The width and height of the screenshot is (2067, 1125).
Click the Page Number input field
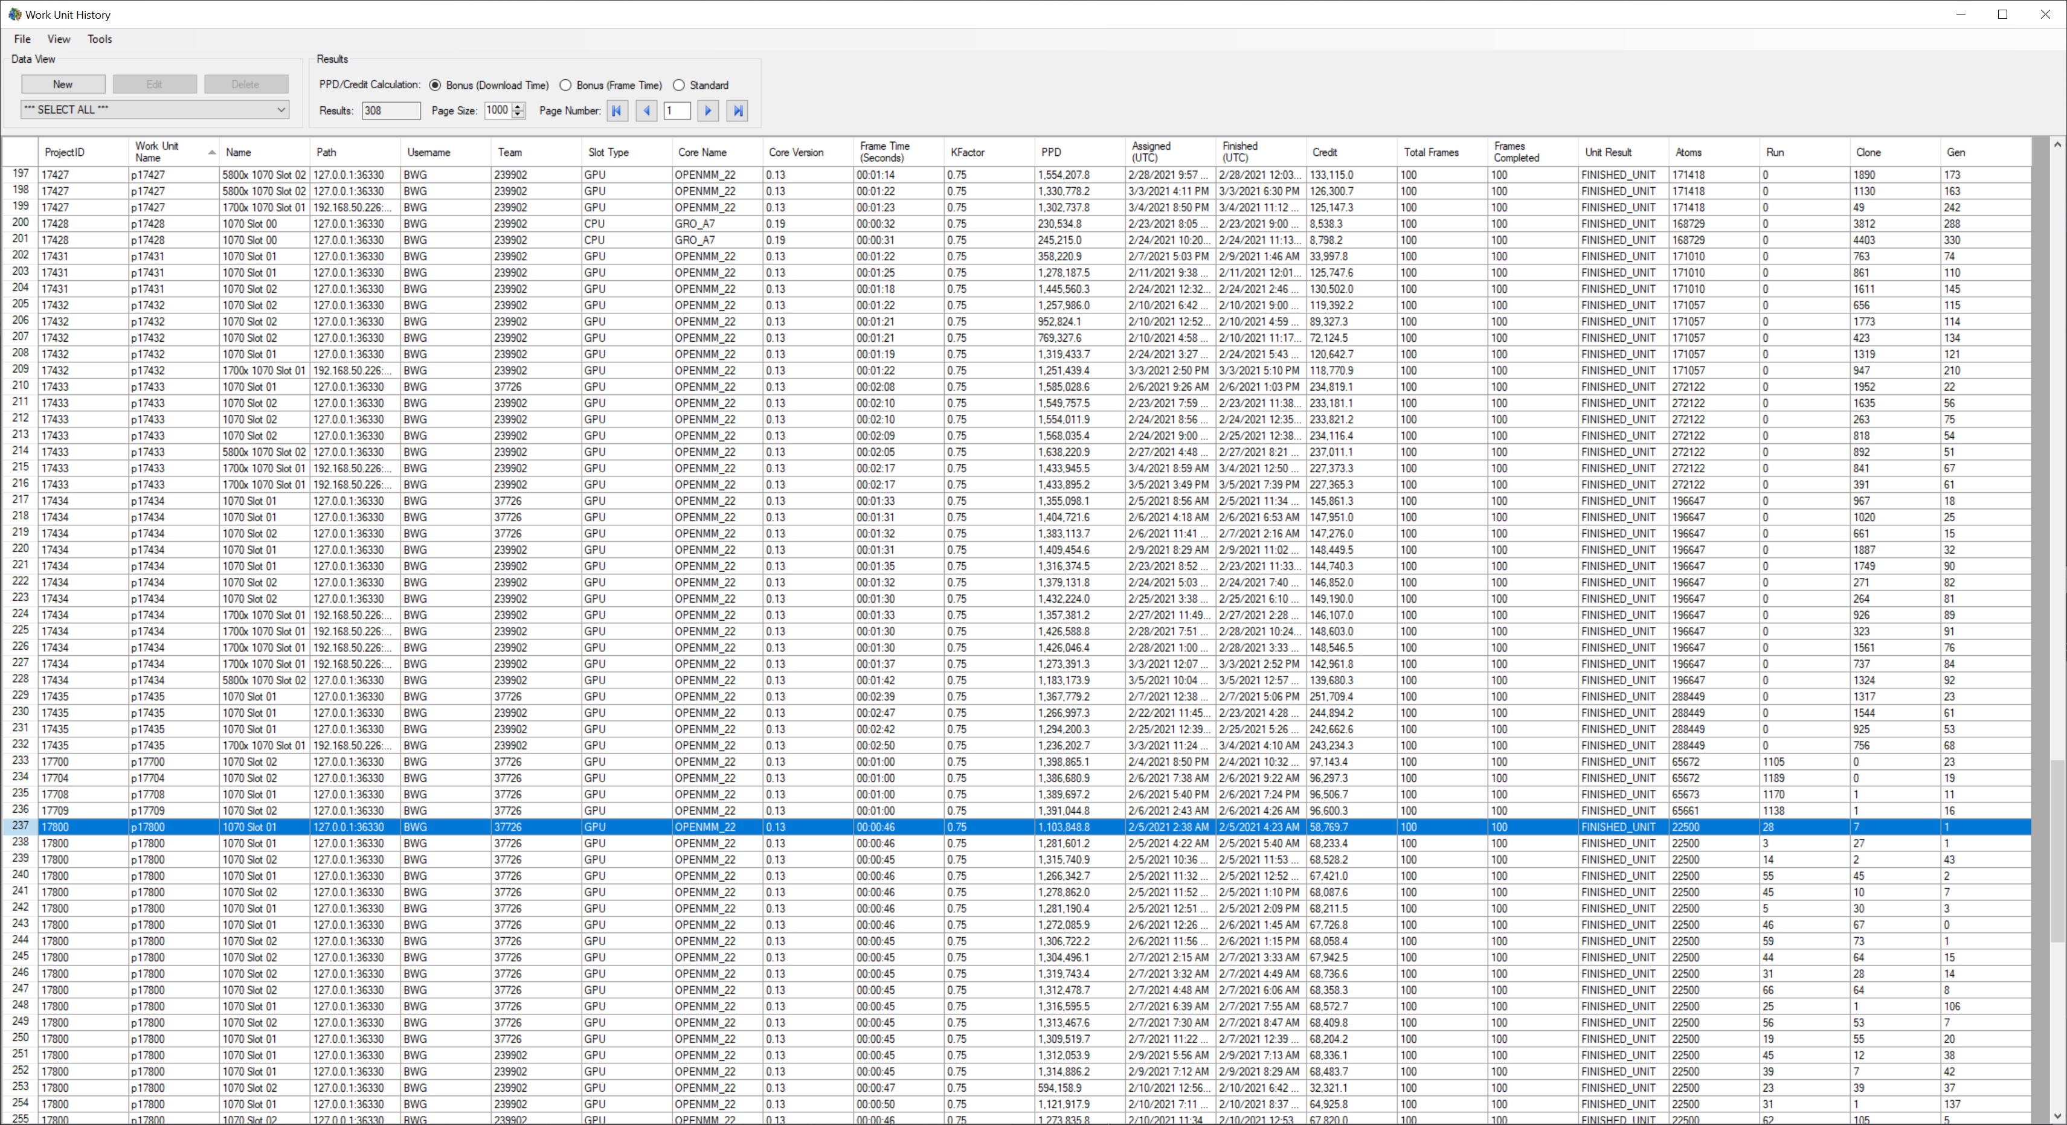pos(677,111)
